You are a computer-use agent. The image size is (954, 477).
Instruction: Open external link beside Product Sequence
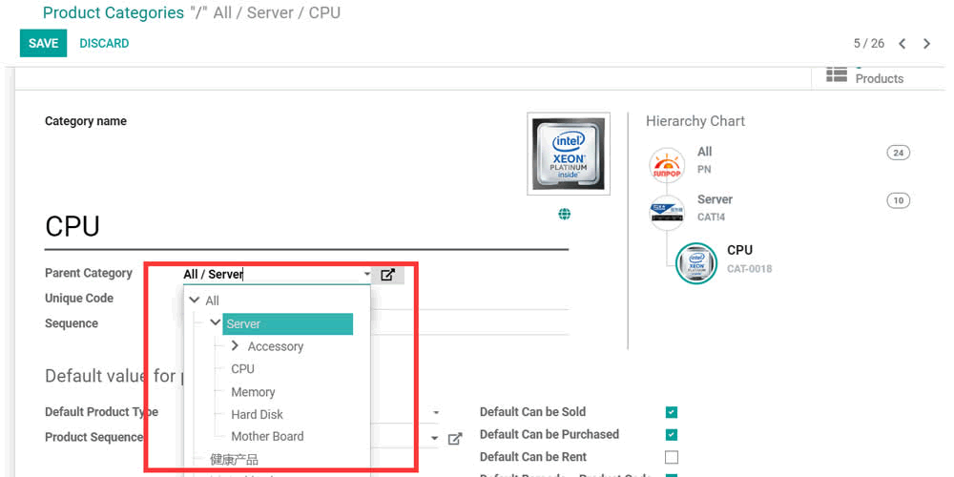coord(455,439)
